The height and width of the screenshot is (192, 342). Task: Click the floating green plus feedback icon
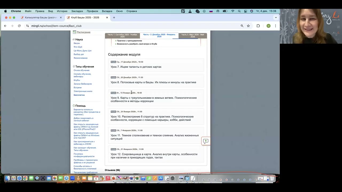205,141
